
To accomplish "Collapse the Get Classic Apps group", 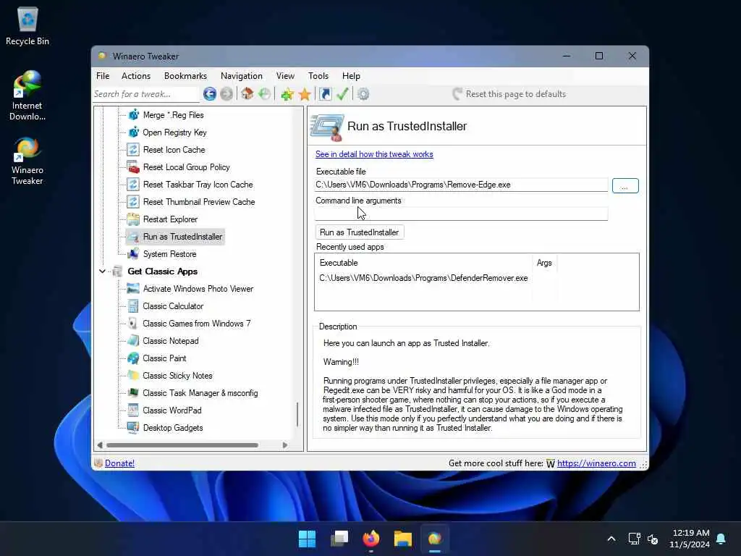I will 103,271.
